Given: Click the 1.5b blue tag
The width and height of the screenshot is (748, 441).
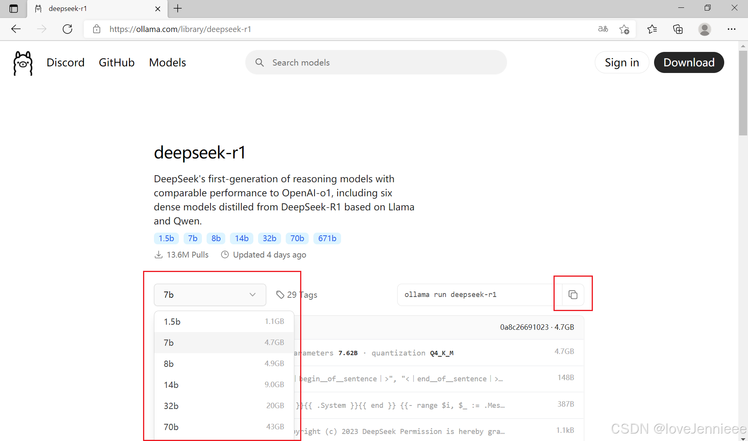Looking at the screenshot, I should (x=166, y=238).
